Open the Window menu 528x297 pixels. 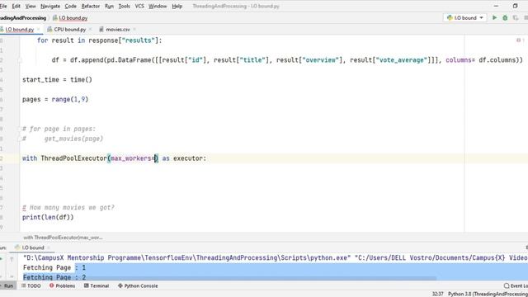[158, 6]
